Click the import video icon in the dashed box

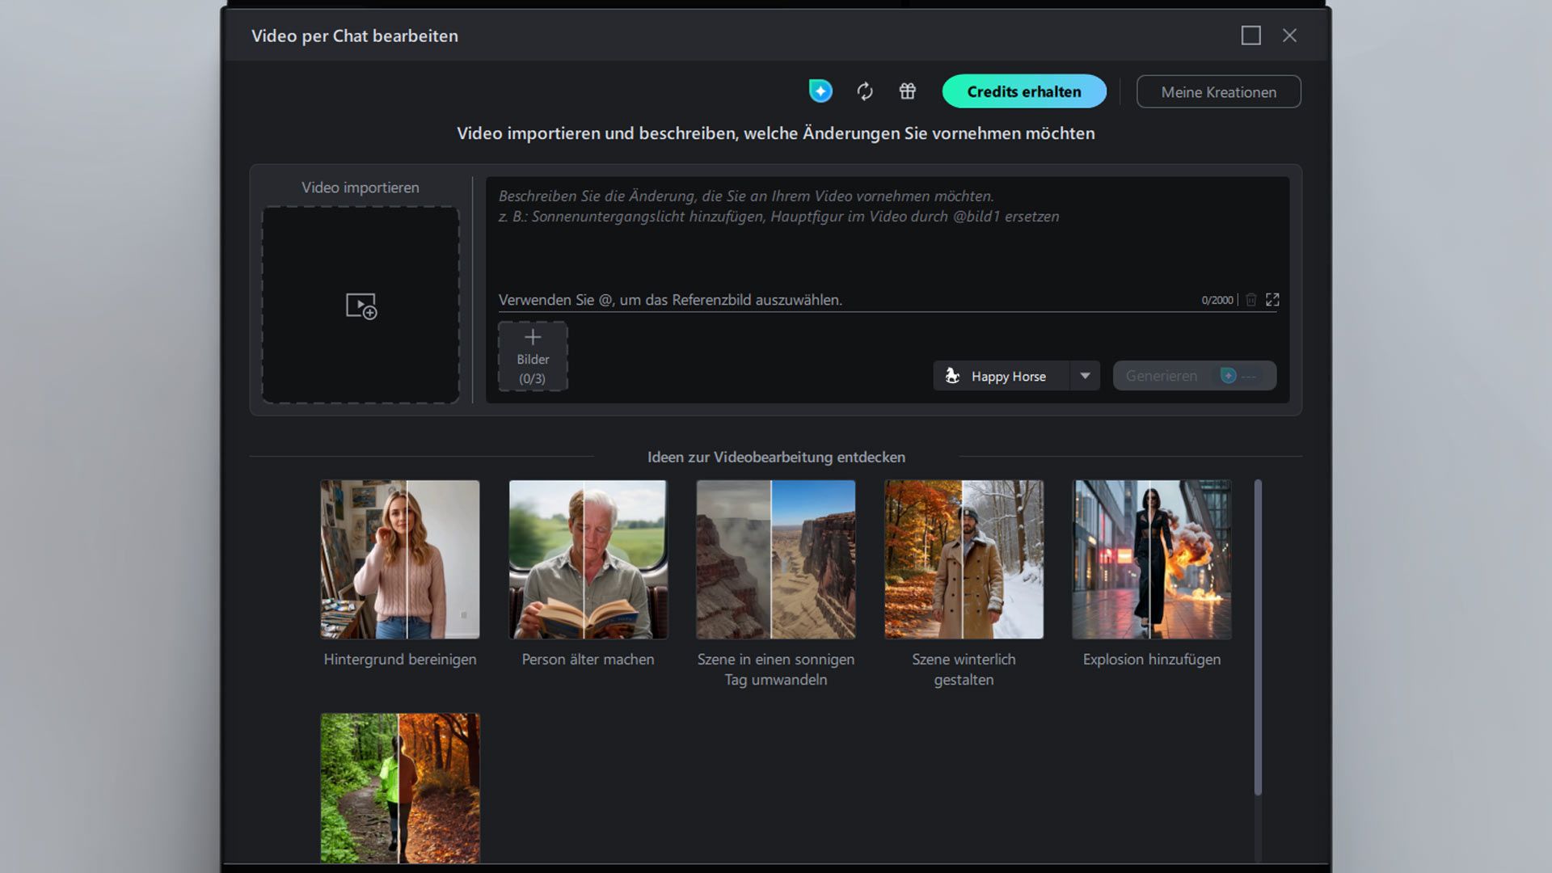[361, 306]
